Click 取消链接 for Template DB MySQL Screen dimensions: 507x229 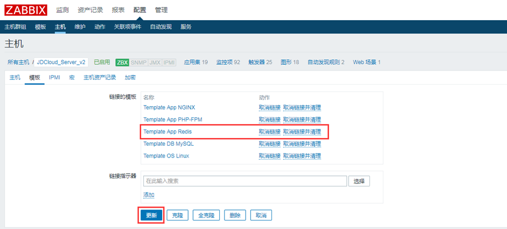(270, 144)
